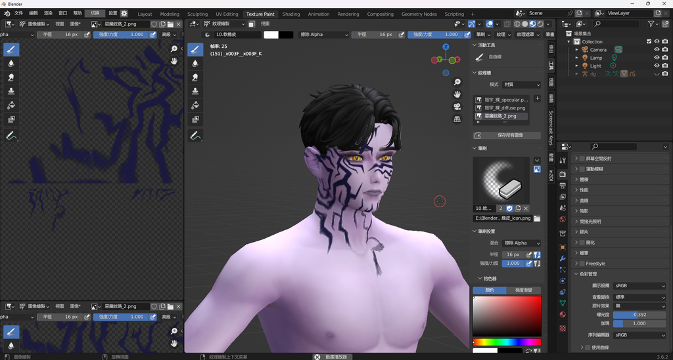Click the zoom magnifier gizmo in the 3D viewport
The height and width of the screenshot is (360, 673).
pos(457,82)
